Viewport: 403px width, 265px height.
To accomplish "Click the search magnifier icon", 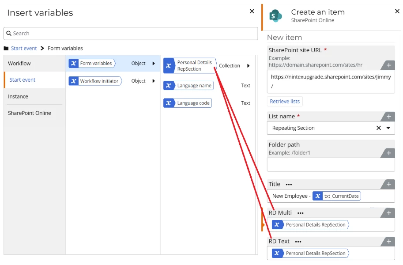I will pyautogui.click(x=9, y=33).
